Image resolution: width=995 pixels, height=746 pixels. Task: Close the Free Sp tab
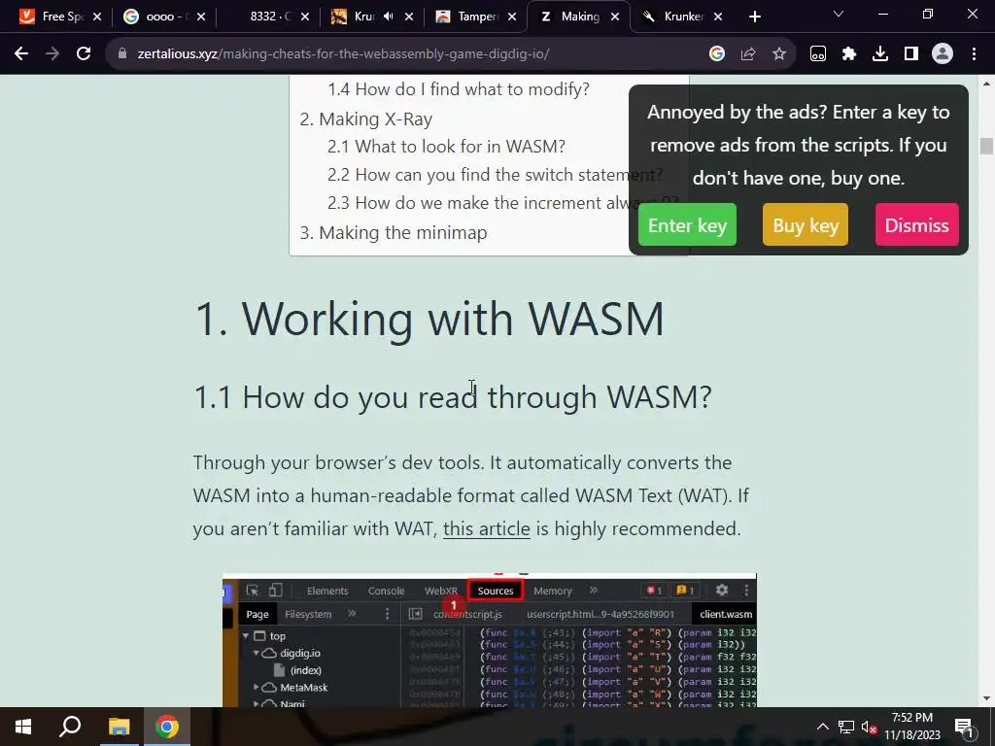(97, 17)
